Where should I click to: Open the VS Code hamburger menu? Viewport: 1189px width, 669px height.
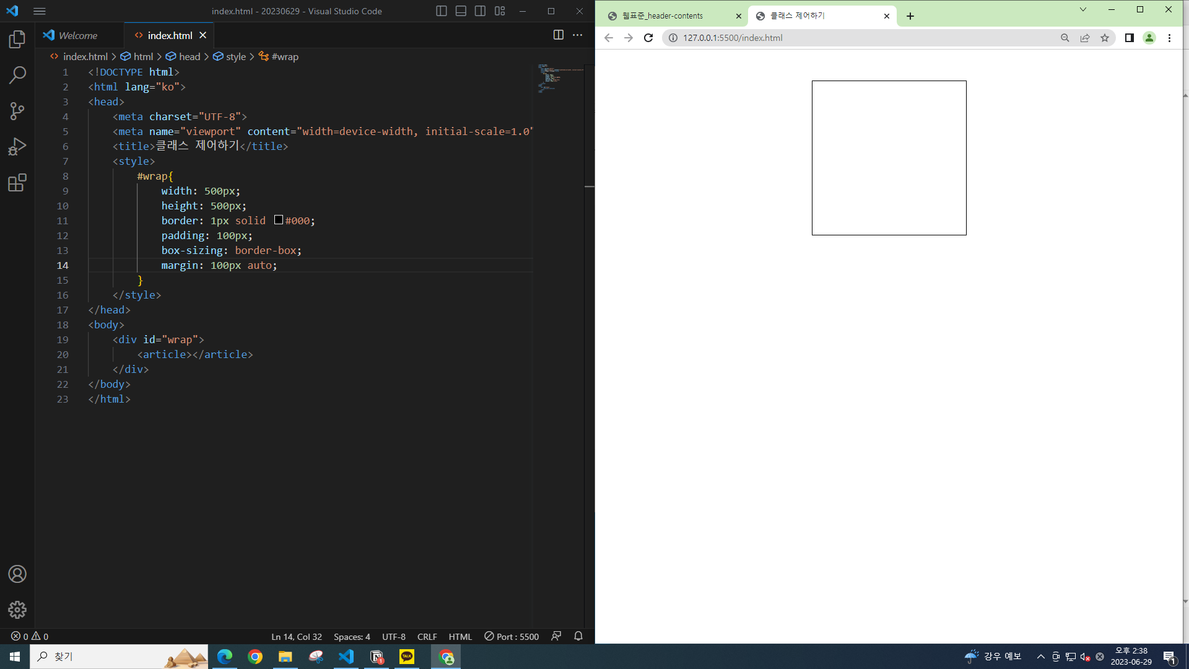tap(40, 11)
